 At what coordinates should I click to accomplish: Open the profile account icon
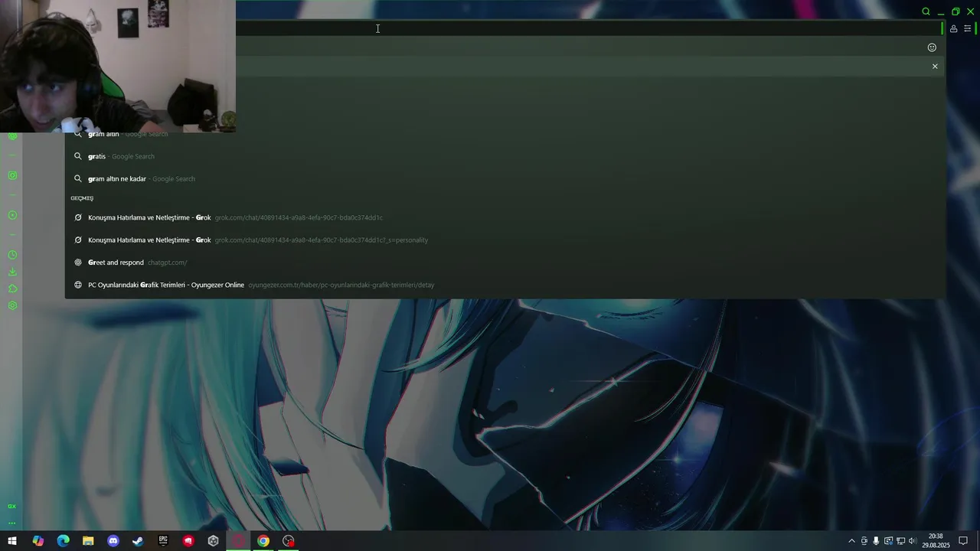click(x=953, y=29)
